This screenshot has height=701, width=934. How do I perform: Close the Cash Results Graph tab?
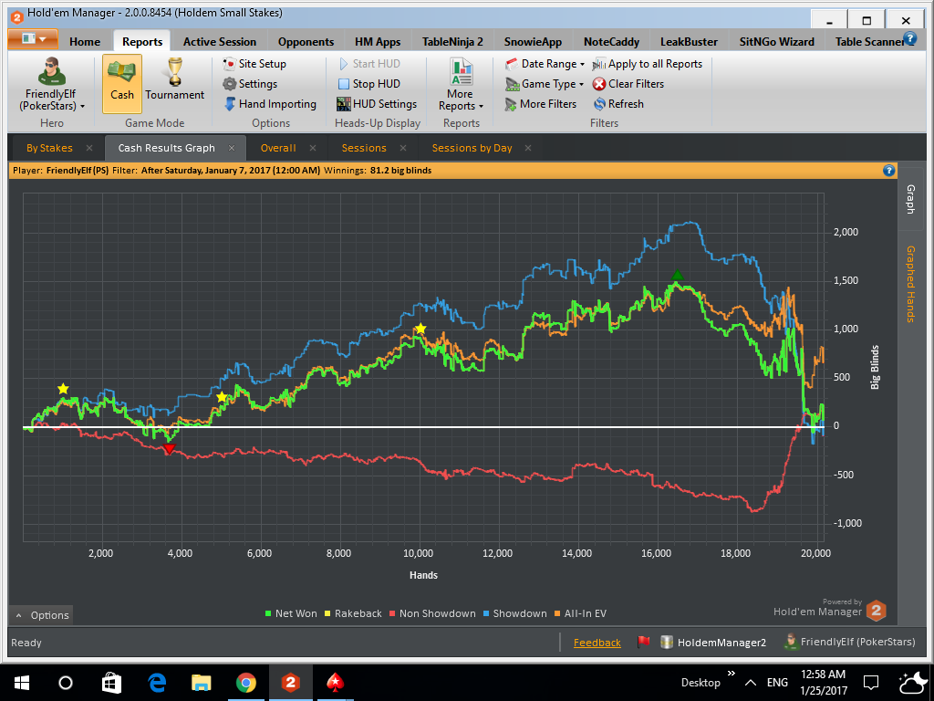click(232, 148)
